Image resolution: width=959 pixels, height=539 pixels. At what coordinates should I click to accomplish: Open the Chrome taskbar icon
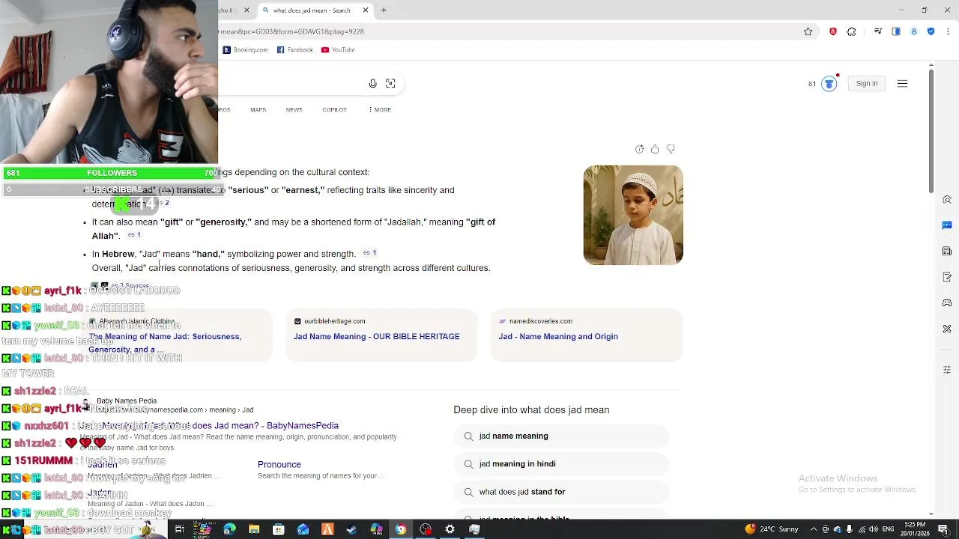point(401,529)
